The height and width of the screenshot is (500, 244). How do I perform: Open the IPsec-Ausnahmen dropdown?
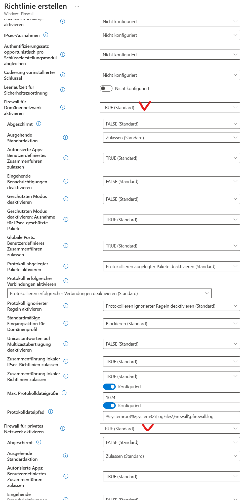(170, 35)
